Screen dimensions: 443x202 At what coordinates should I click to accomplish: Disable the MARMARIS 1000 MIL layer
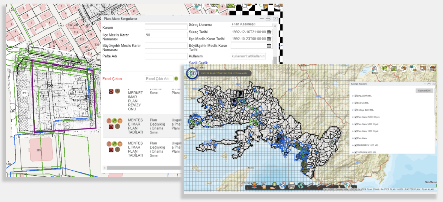(x=356, y=145)
